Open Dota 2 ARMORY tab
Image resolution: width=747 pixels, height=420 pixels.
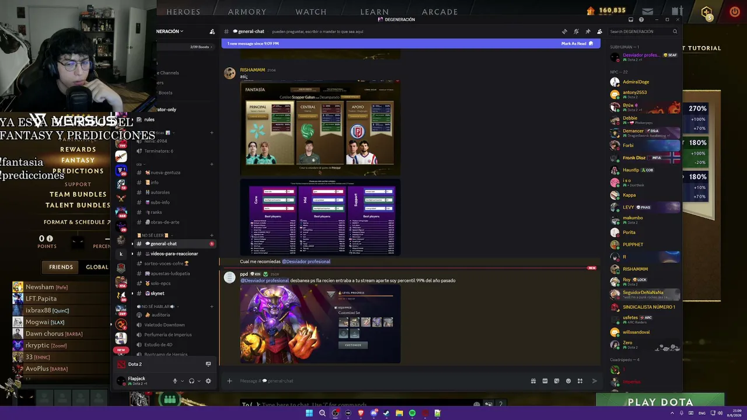247,12
